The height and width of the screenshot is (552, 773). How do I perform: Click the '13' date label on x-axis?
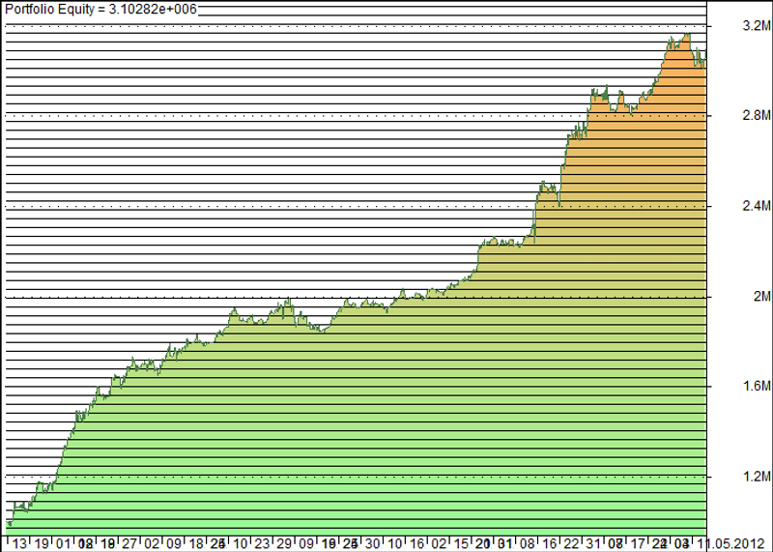click(x=19, y=544)
